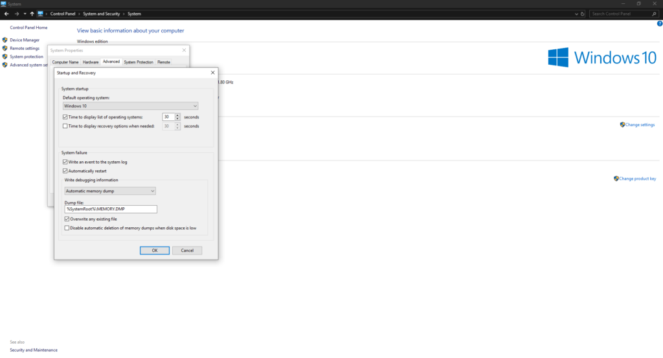This screenshot has height=358, width=663.
Task: Click the up one level arrow
Action: point(32,14)
